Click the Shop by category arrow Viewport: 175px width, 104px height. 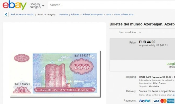click(x=43, y=6)
